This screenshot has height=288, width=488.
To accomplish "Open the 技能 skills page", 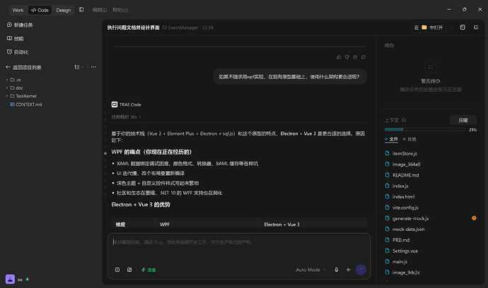I will coord(16,39).
